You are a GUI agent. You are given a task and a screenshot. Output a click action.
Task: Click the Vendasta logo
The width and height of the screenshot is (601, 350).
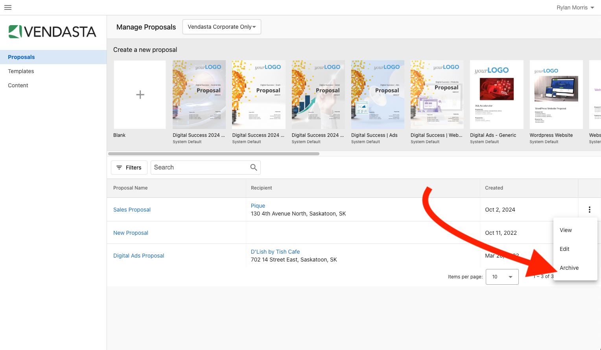pyautogui.click(x=52, y=31)
